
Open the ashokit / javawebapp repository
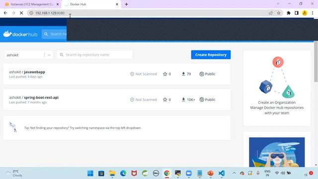[27, 72]
